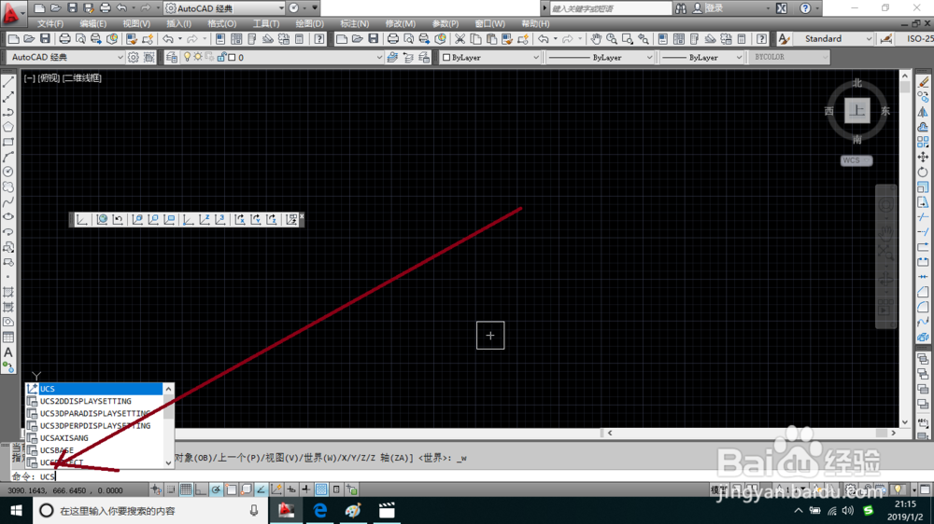934x524 pixels.
Task: Select the Erase tool in modify toolbar
Action: coord(923,81)
